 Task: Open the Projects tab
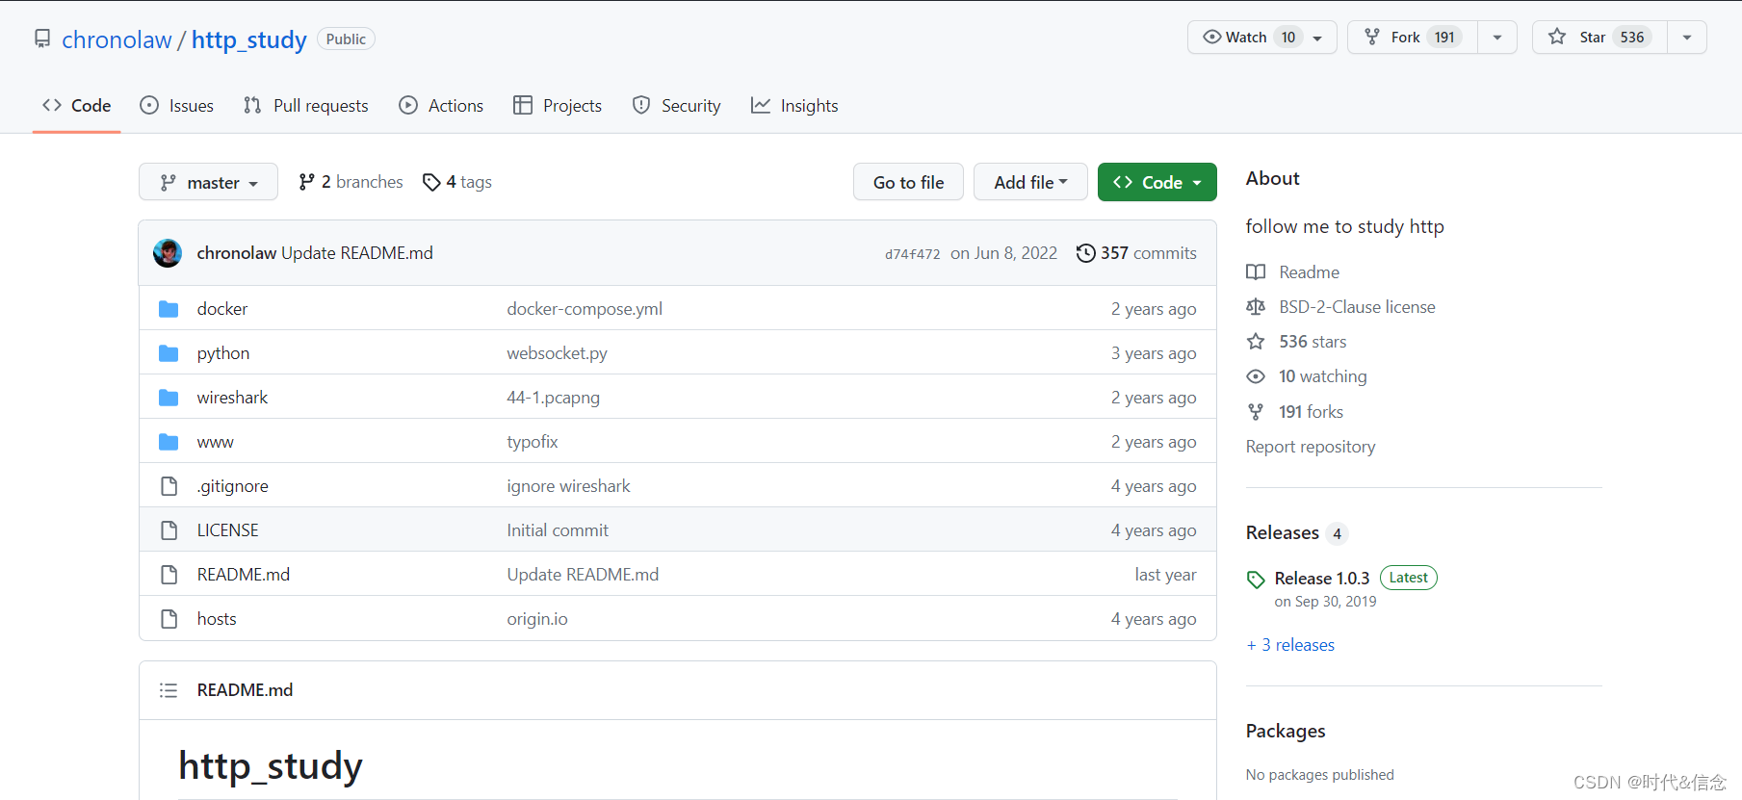pyautogui.click(x=558, y=106)
